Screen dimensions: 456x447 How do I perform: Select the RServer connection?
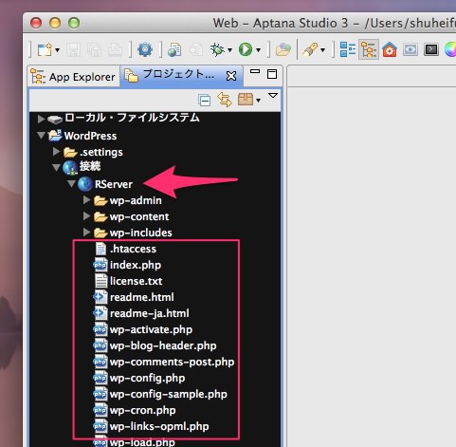tap(114, 184)
